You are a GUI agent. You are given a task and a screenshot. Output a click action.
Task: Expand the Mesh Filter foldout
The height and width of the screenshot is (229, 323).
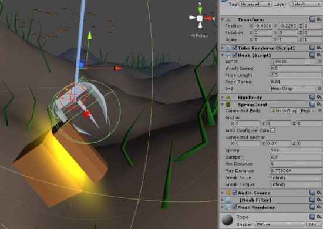pos(222,200)
